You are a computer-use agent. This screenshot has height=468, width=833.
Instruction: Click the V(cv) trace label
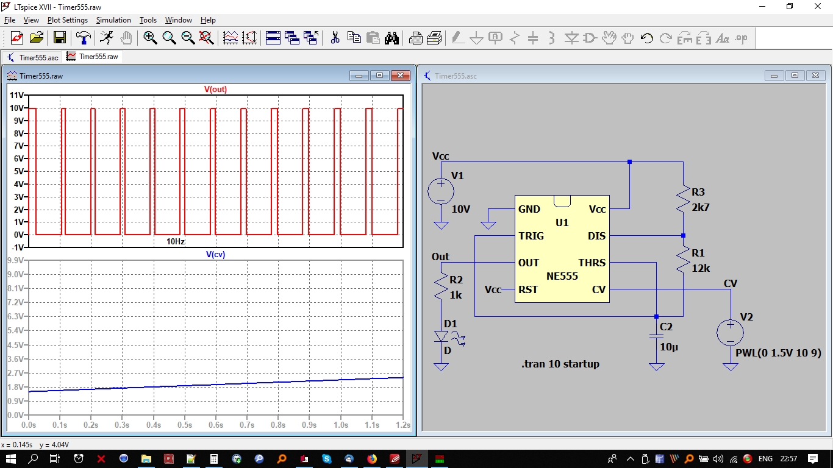coord(215,255)
